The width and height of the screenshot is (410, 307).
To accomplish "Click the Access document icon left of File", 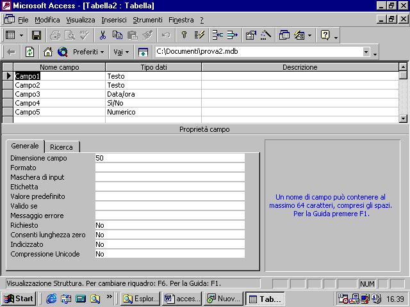I will pos(10,19).
